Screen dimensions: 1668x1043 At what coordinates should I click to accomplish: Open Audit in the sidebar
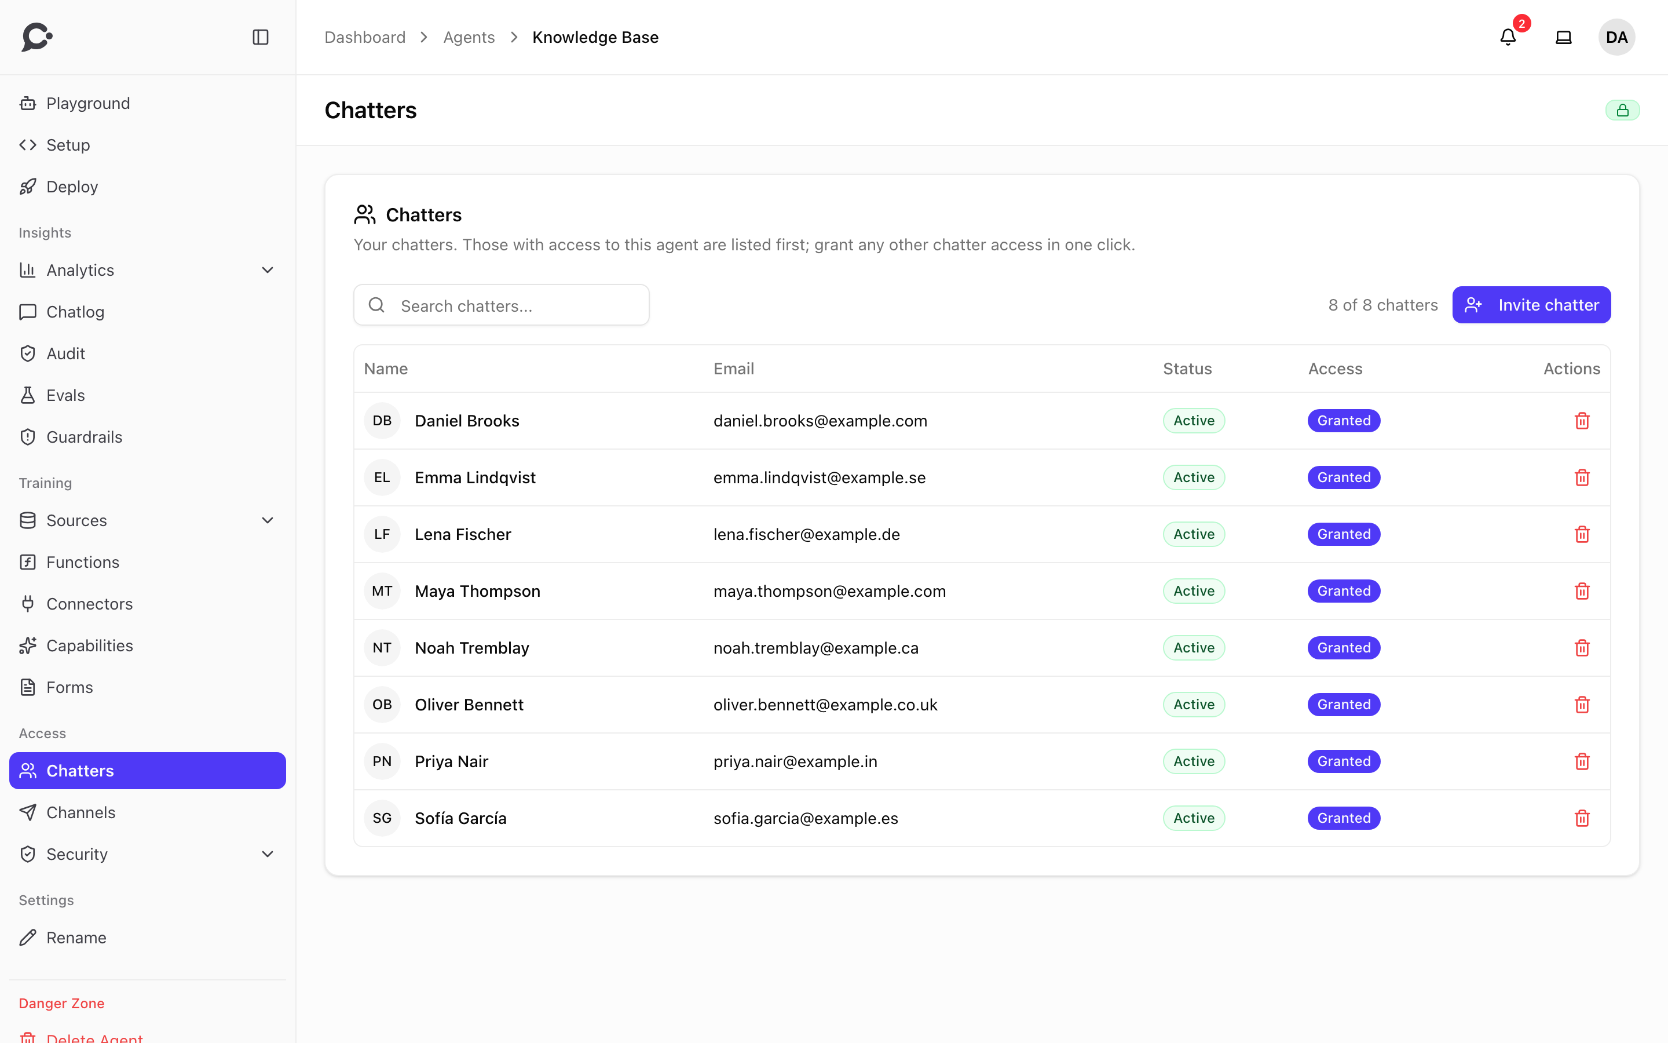(x=148, y=353)
